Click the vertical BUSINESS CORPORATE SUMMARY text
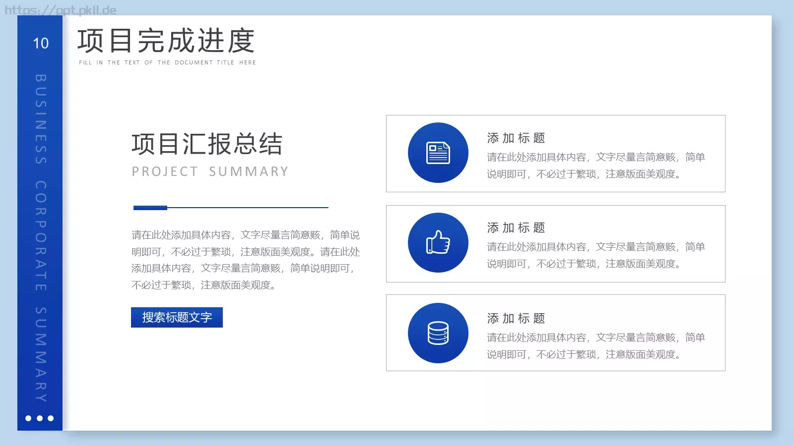The image size is (794, 446). [41, 238]
